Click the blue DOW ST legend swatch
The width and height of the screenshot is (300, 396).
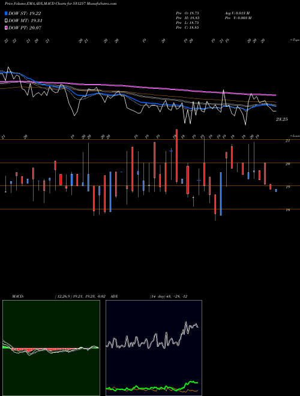click(x=6, y=14)
